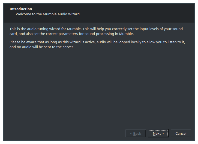The image size is (198, 144).
Task: Click the empty body area below the text
Action: coord(99,87)
